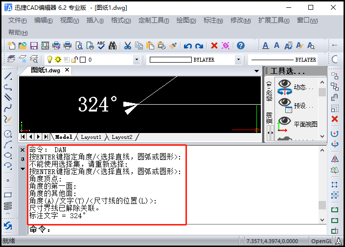Click the Print printer icon
Screen dimensions: 345x247
(x=68, y=45)
